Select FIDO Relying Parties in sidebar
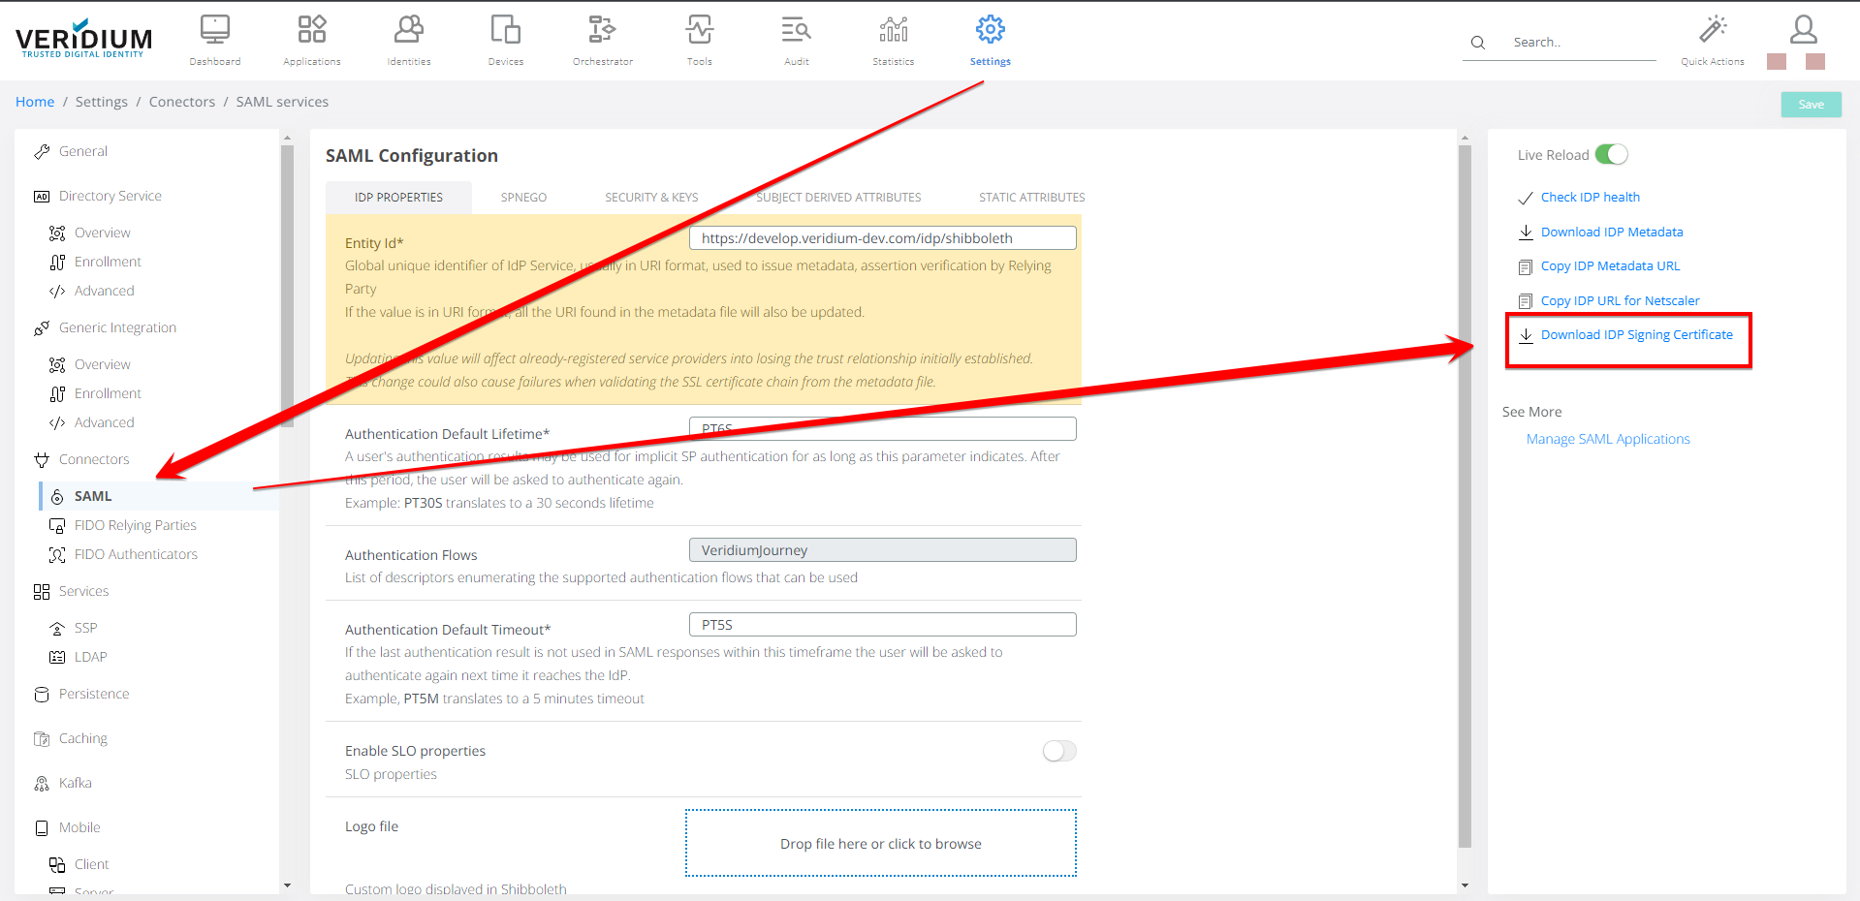Screen dimensions: 1860x901 135,525
